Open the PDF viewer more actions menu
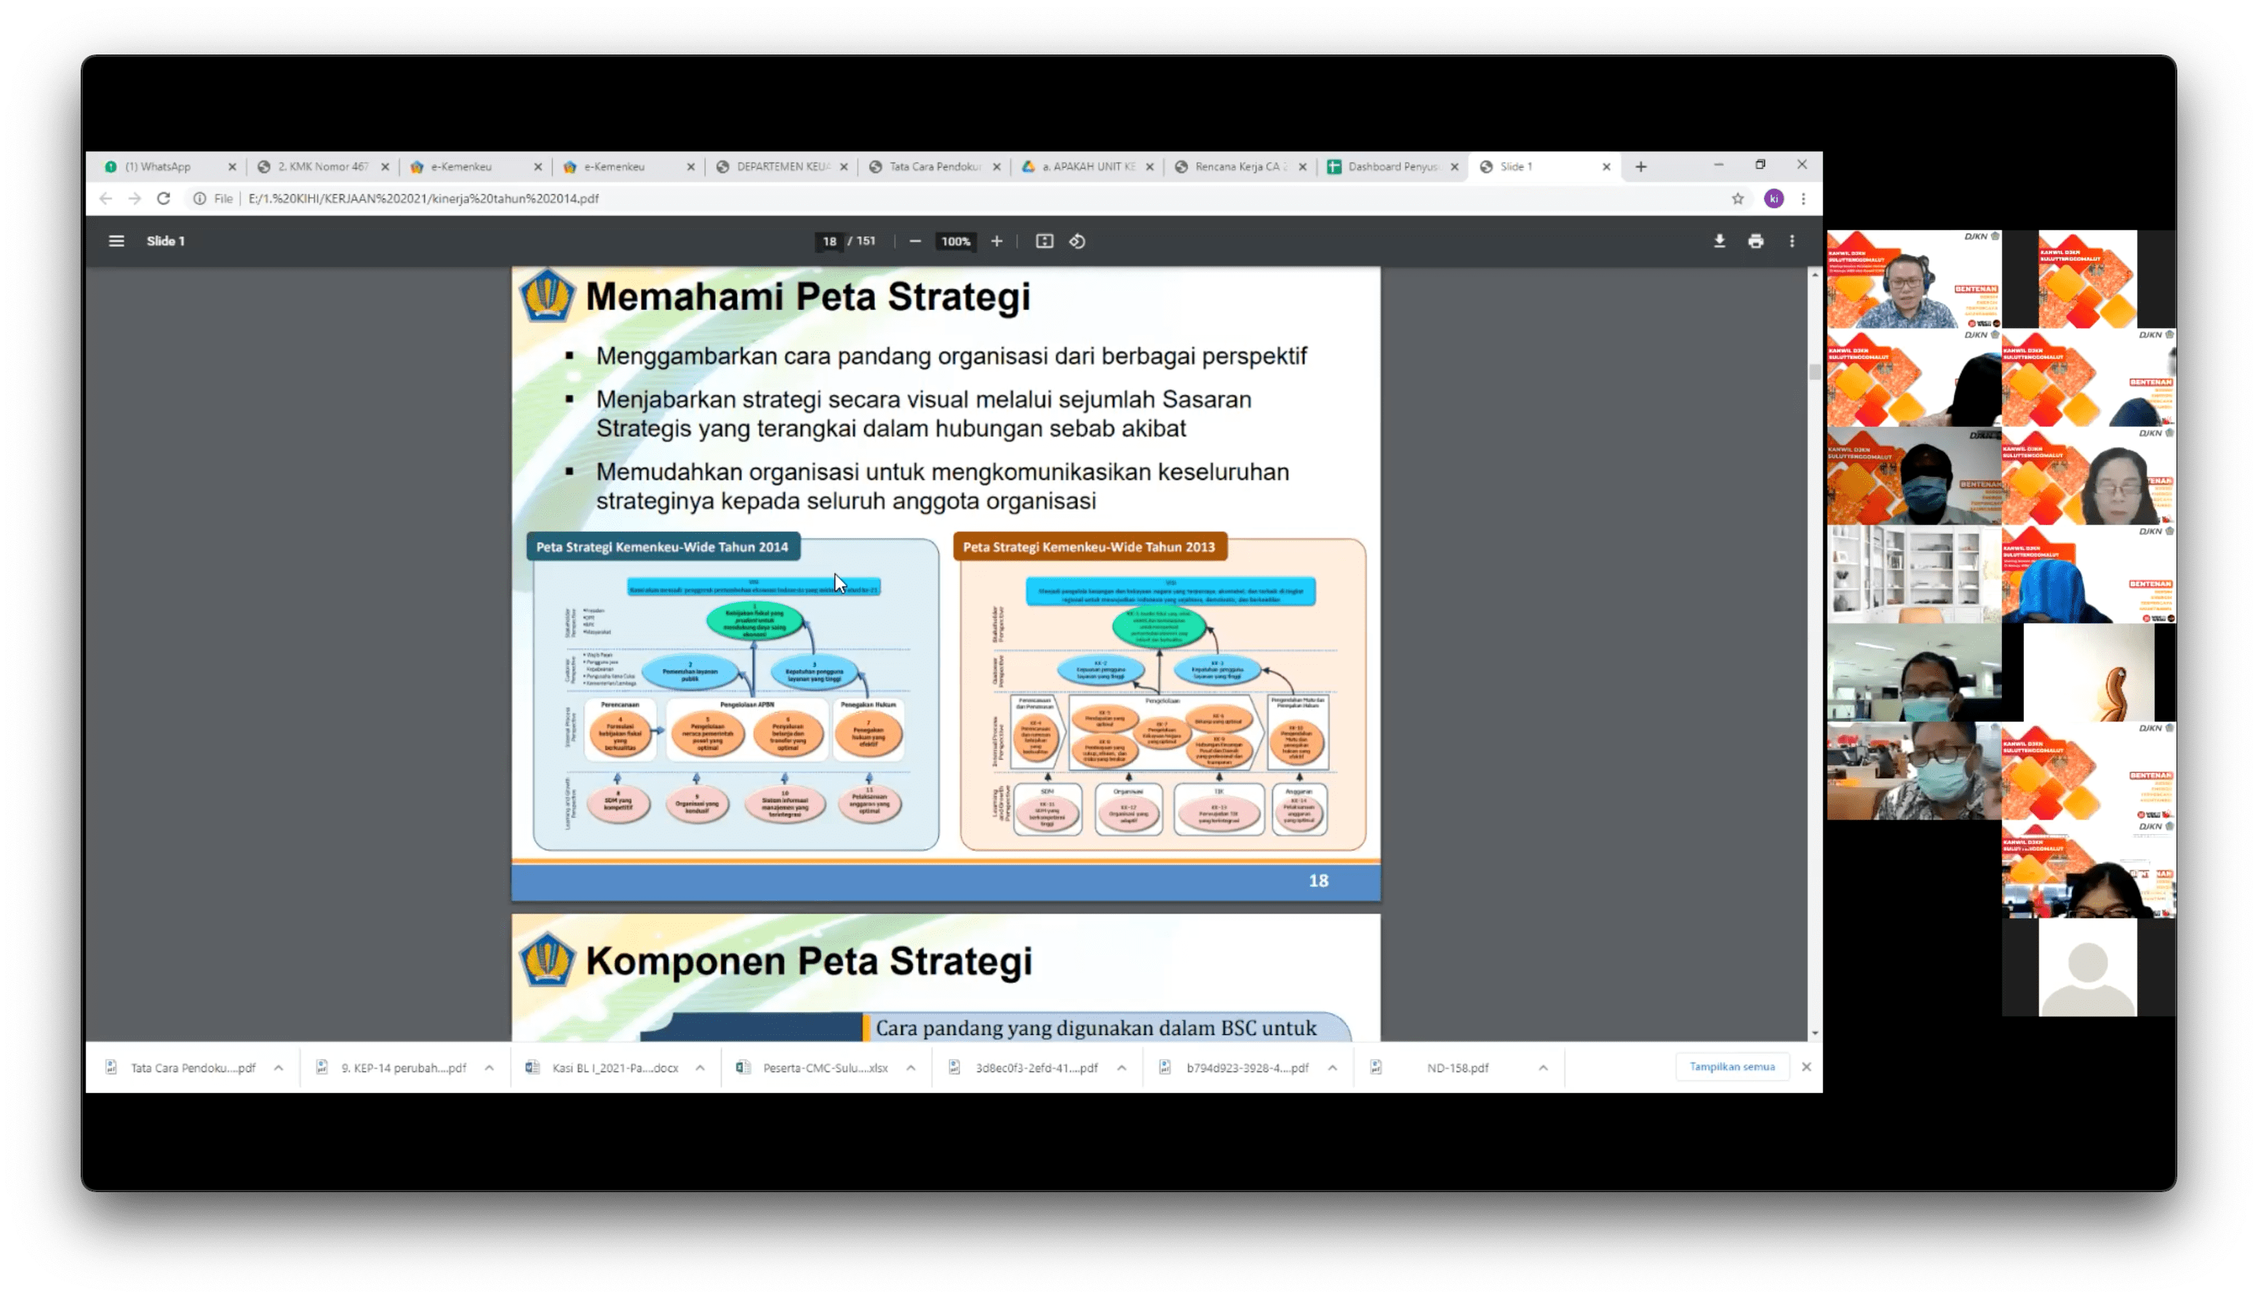2258x1299 pixels. 1792,241
